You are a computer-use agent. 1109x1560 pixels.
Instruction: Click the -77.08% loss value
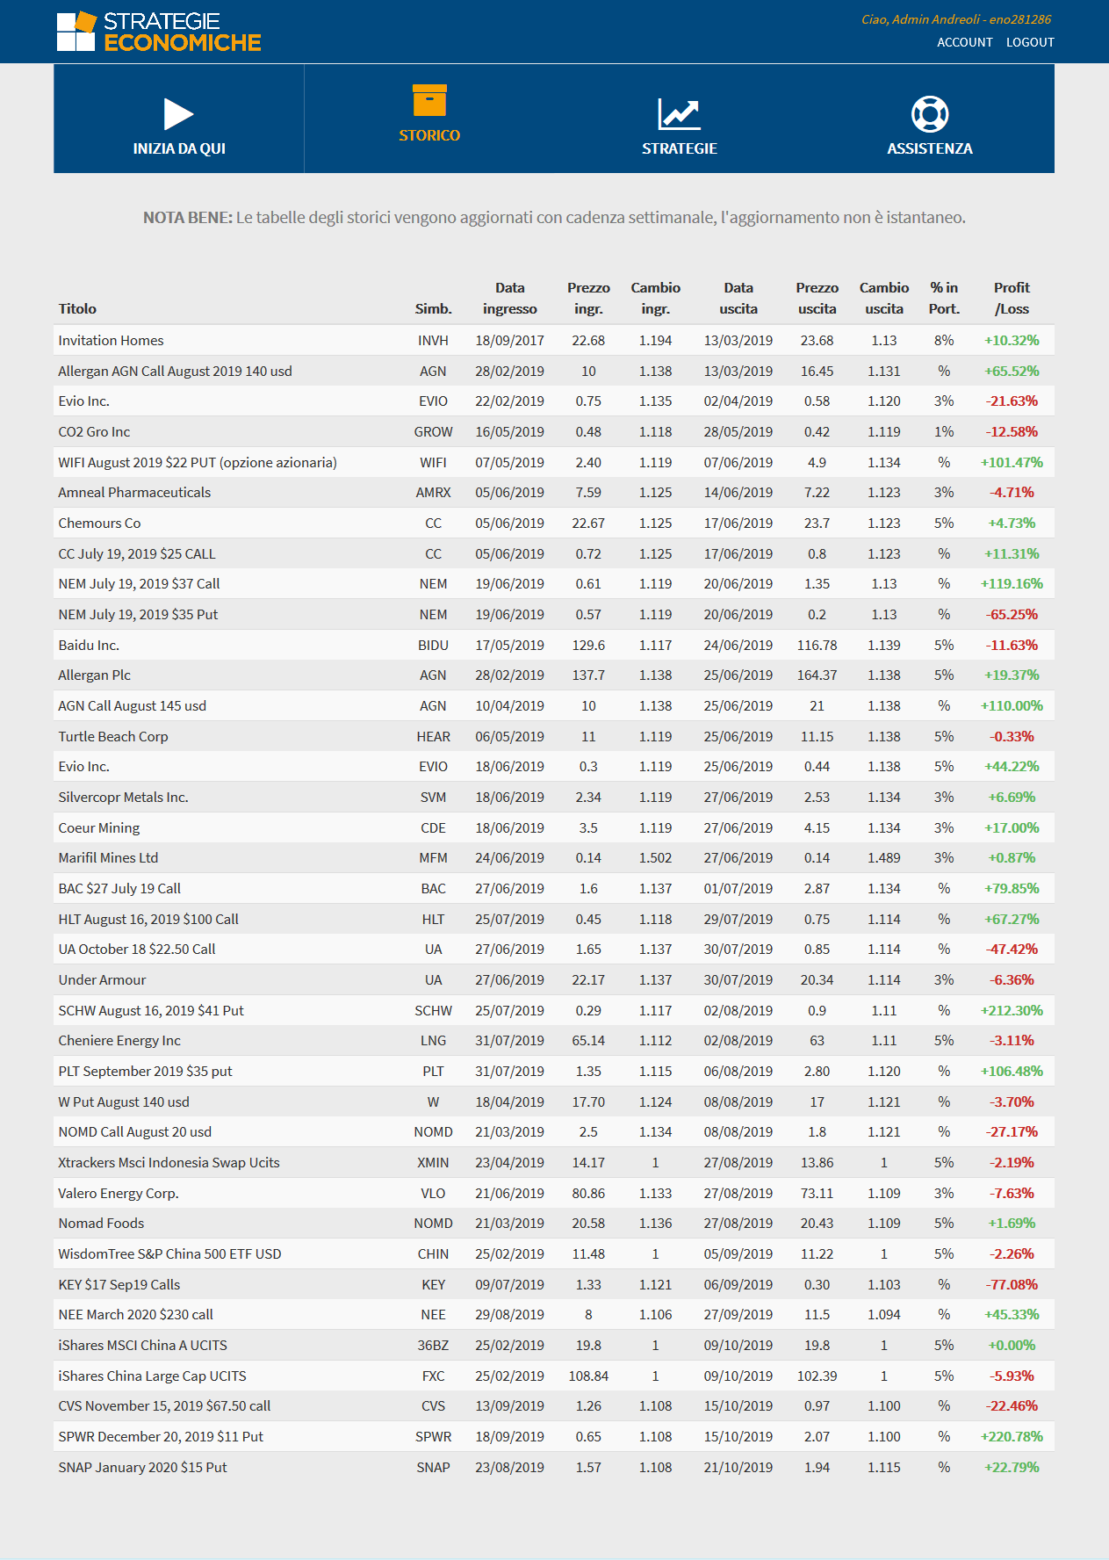pyautogui.click(x=1012, y=1284)
